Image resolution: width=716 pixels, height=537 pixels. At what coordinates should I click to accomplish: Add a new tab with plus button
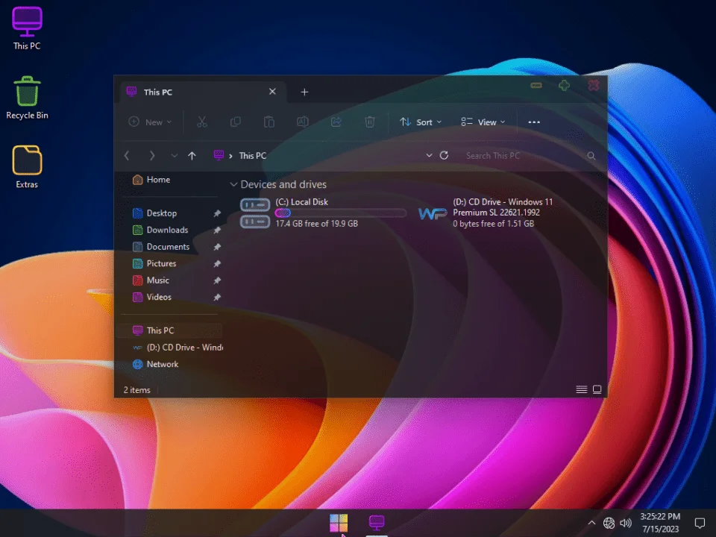pyautogui.click(x=304, y=92)
